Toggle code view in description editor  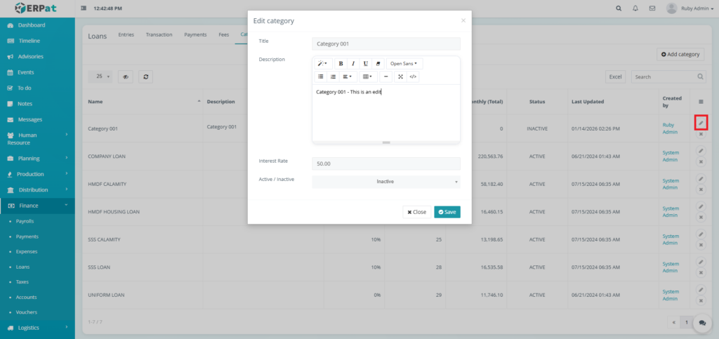[x=413, y=77]
